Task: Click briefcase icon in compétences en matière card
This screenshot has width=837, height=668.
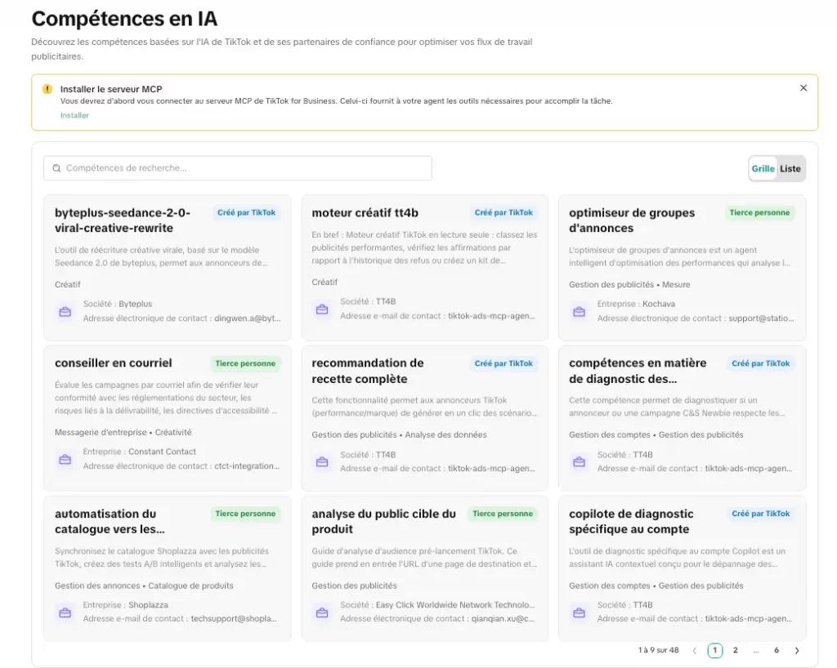Action: [580, 461]
